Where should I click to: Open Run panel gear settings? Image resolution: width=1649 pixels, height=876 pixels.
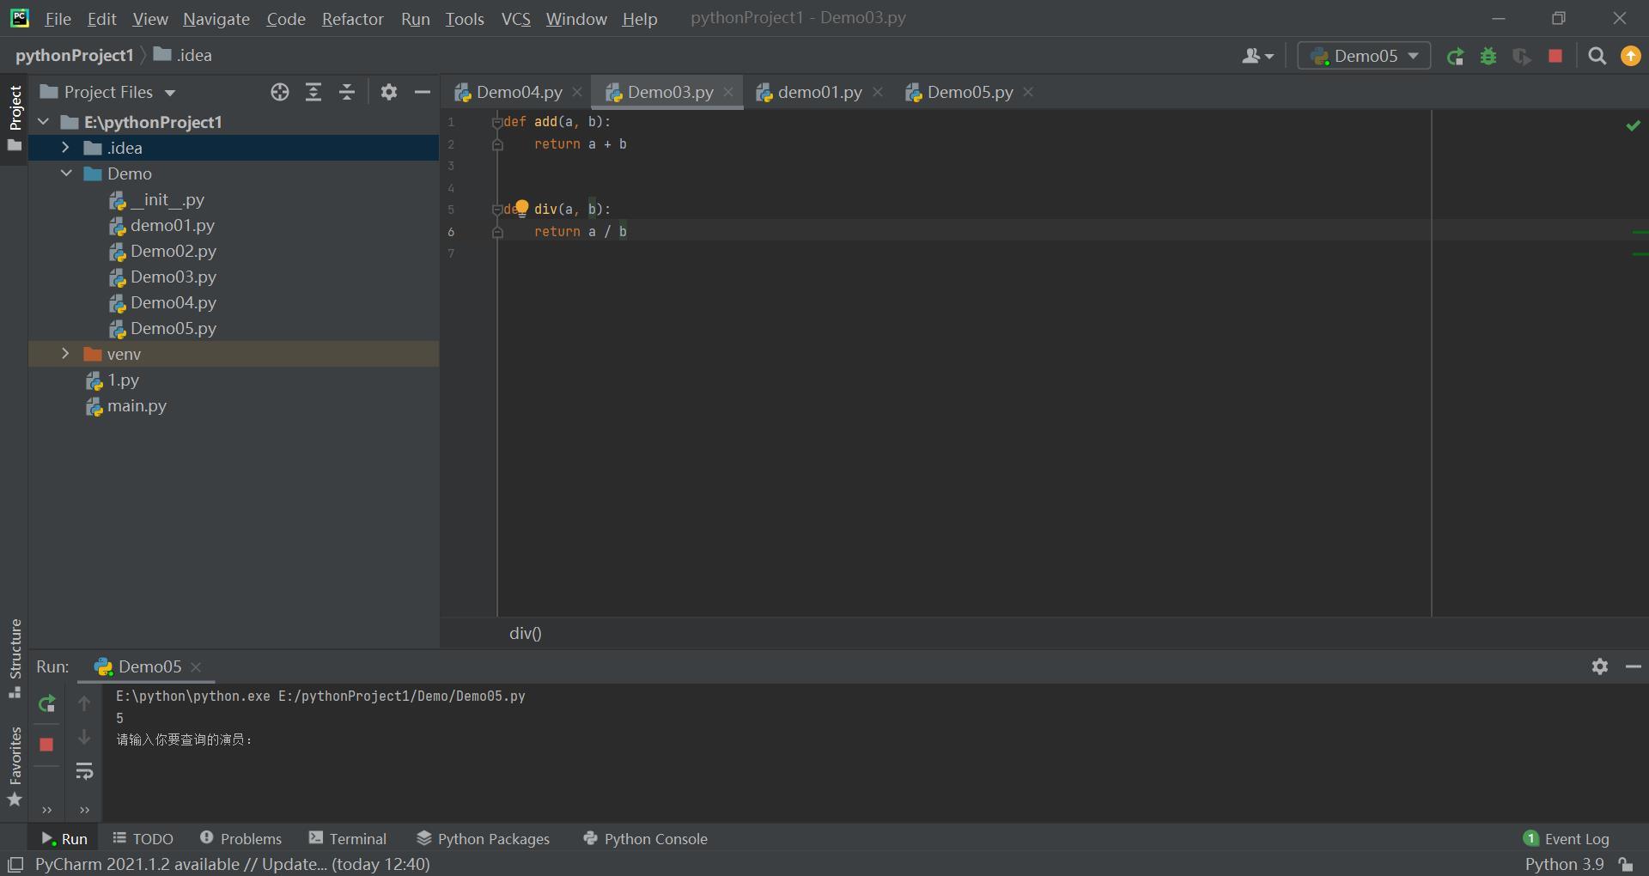click(x=1599, y=666)
